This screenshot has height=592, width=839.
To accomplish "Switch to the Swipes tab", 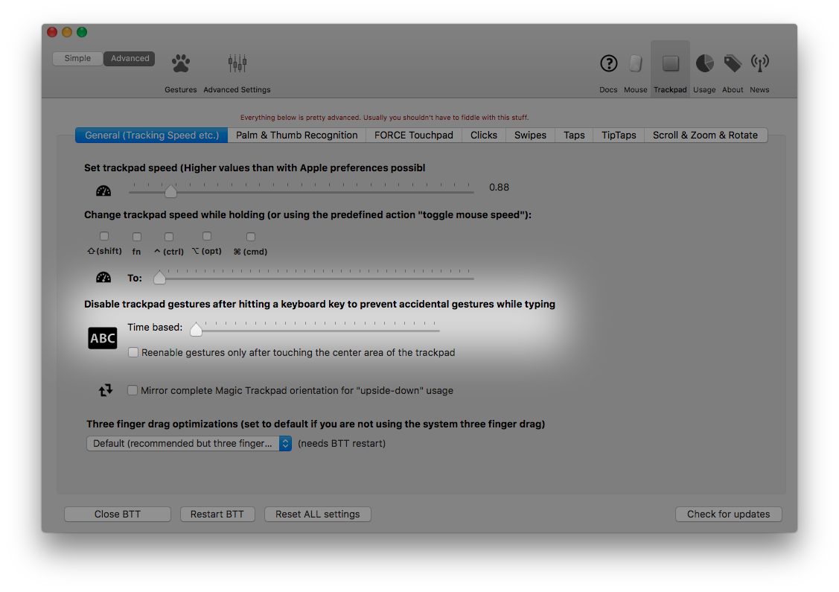I will [530, 135].
